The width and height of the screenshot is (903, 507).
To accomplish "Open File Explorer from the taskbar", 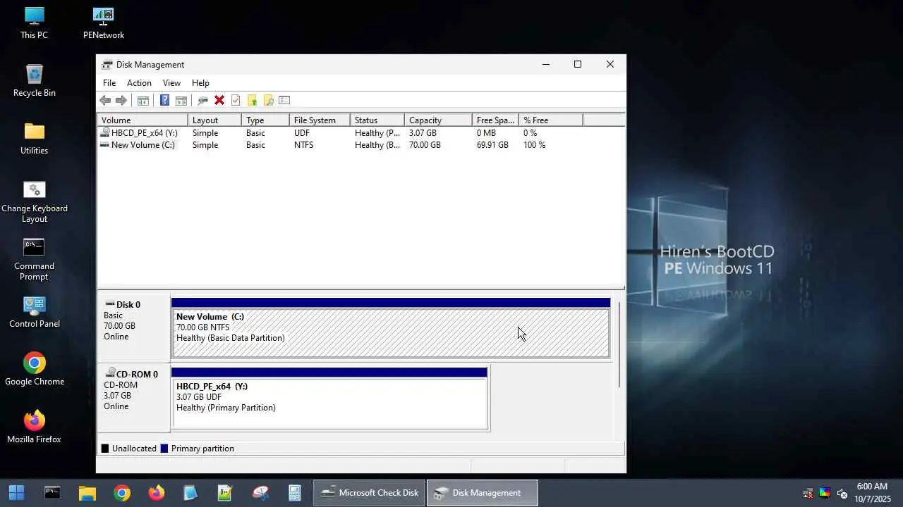I will [x=87, y=493].
